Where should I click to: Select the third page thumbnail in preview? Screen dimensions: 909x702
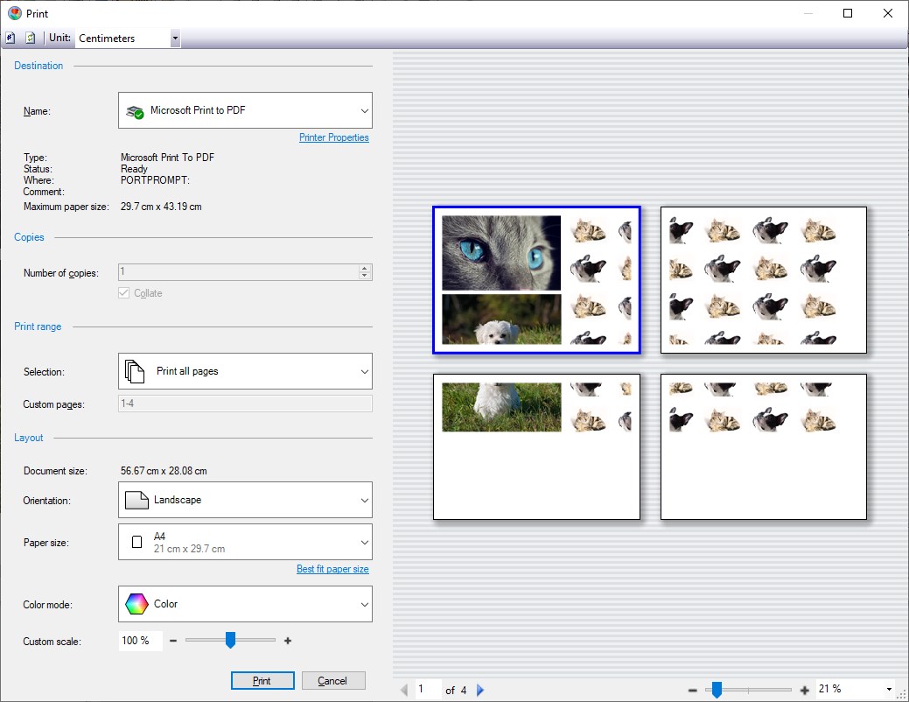pos(535,446)
